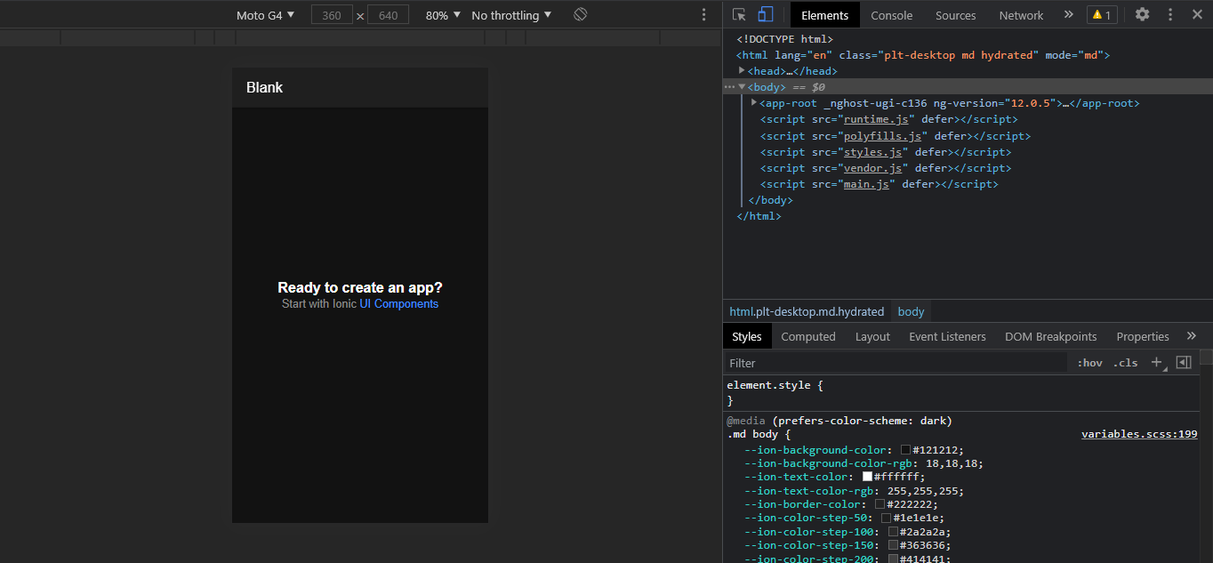Open the Properties sub-tab

pos(1143,336)
